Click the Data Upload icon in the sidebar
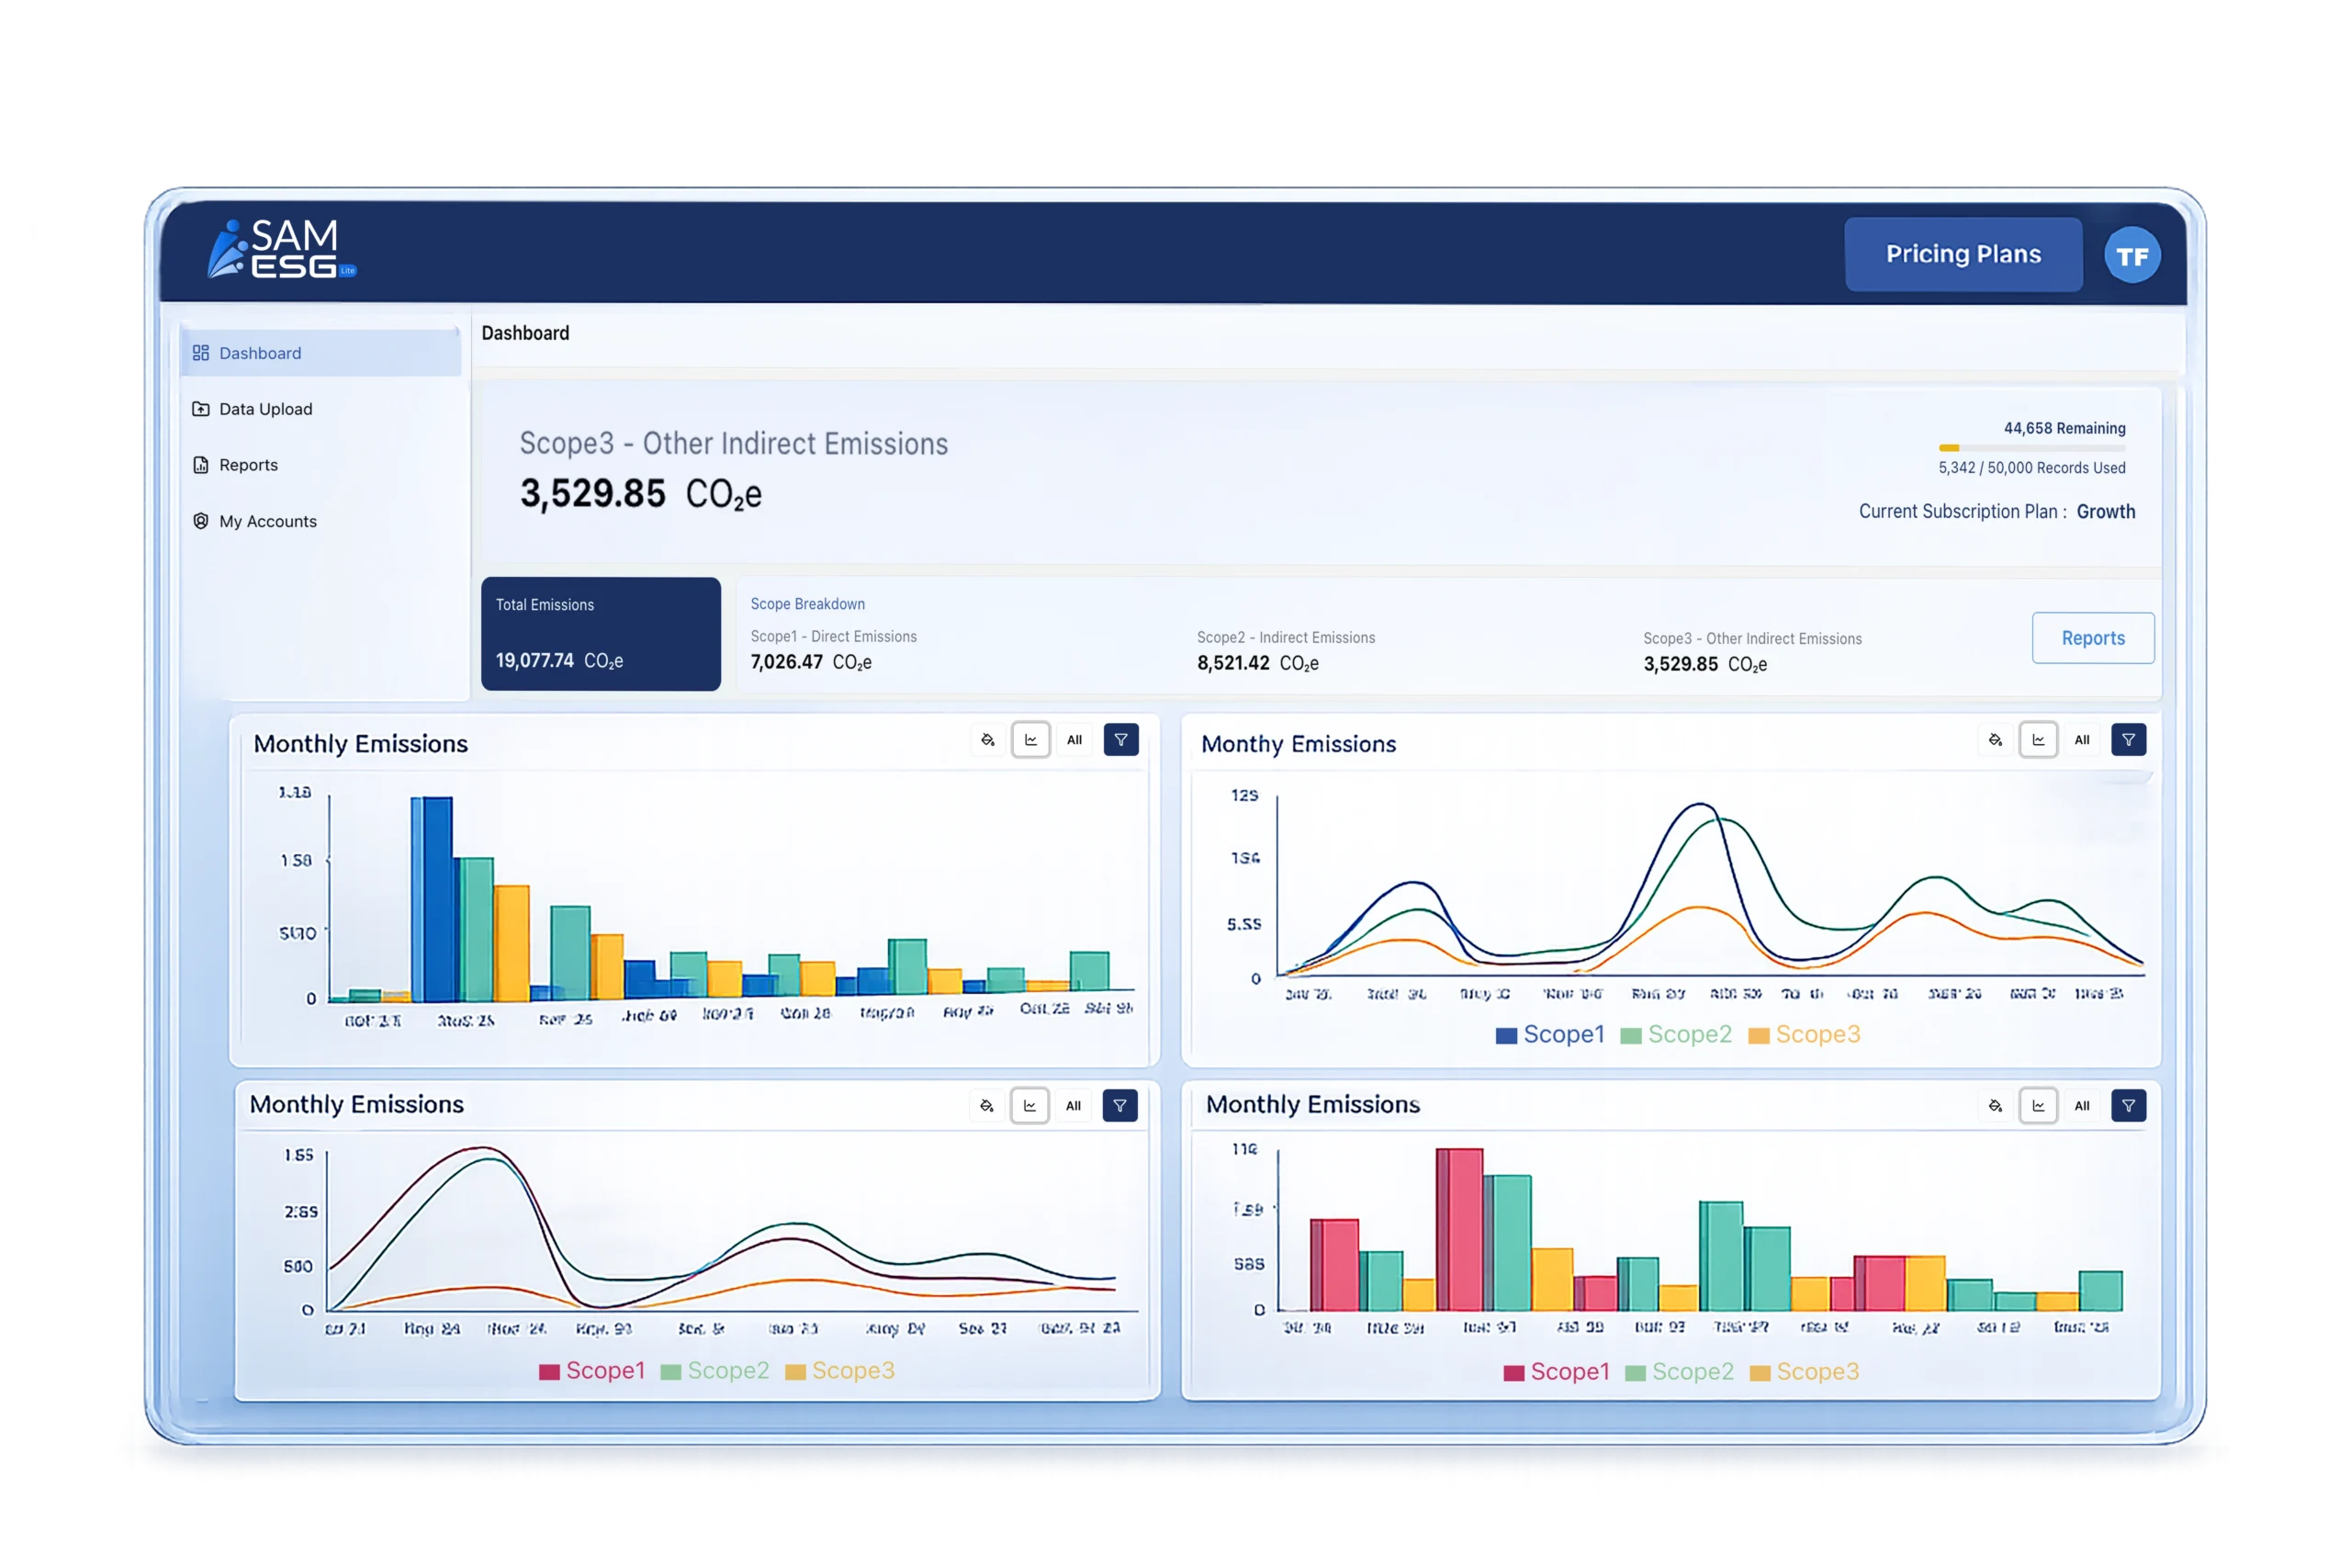The width and height of the screenshot is (2351, 1568). point(202,408)
